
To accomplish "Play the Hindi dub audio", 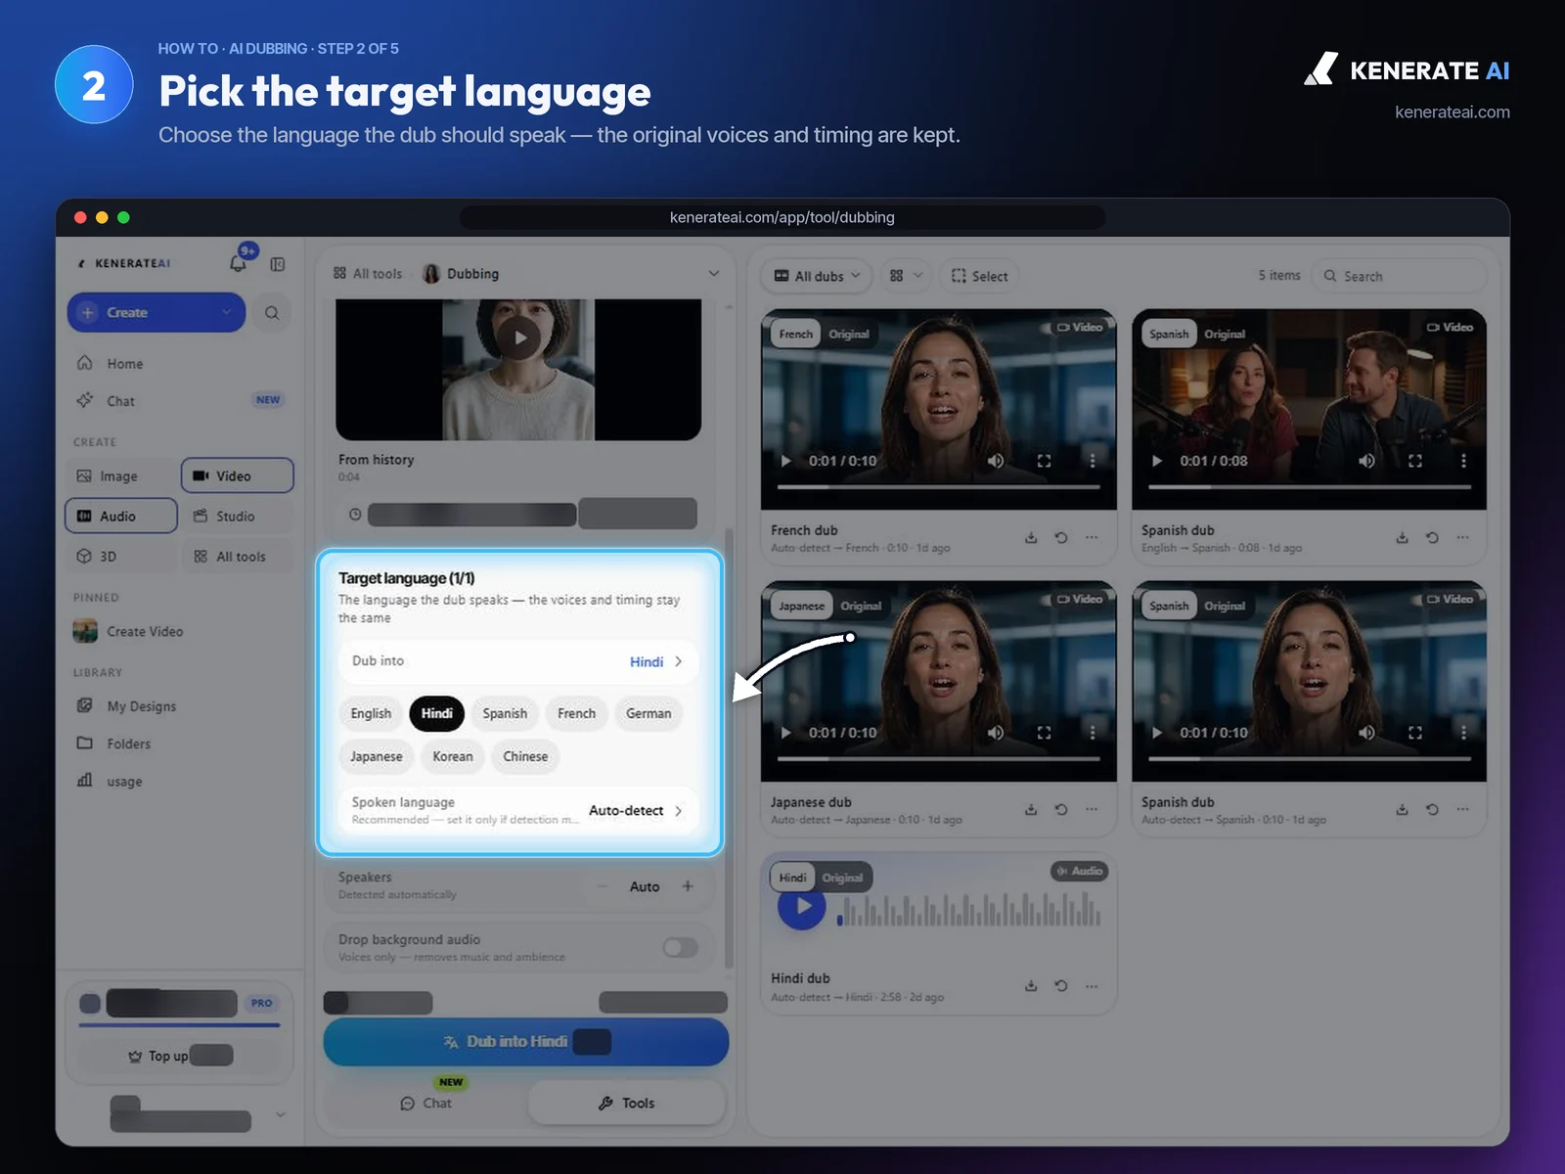I will pyautogui.click(x=802, y=906).
